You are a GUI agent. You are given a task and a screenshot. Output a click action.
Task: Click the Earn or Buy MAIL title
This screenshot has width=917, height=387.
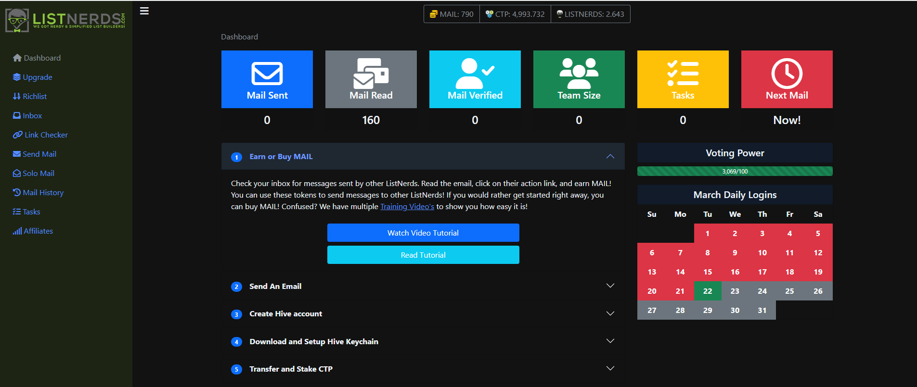tap(281, 156)
